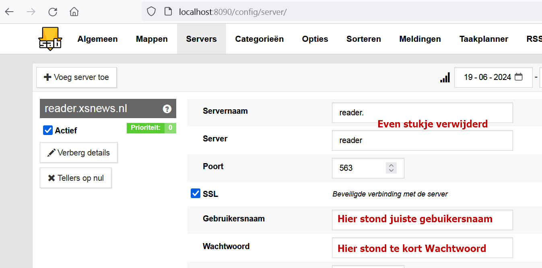Click the Prioriteit 0 badge

click(151, 128)
